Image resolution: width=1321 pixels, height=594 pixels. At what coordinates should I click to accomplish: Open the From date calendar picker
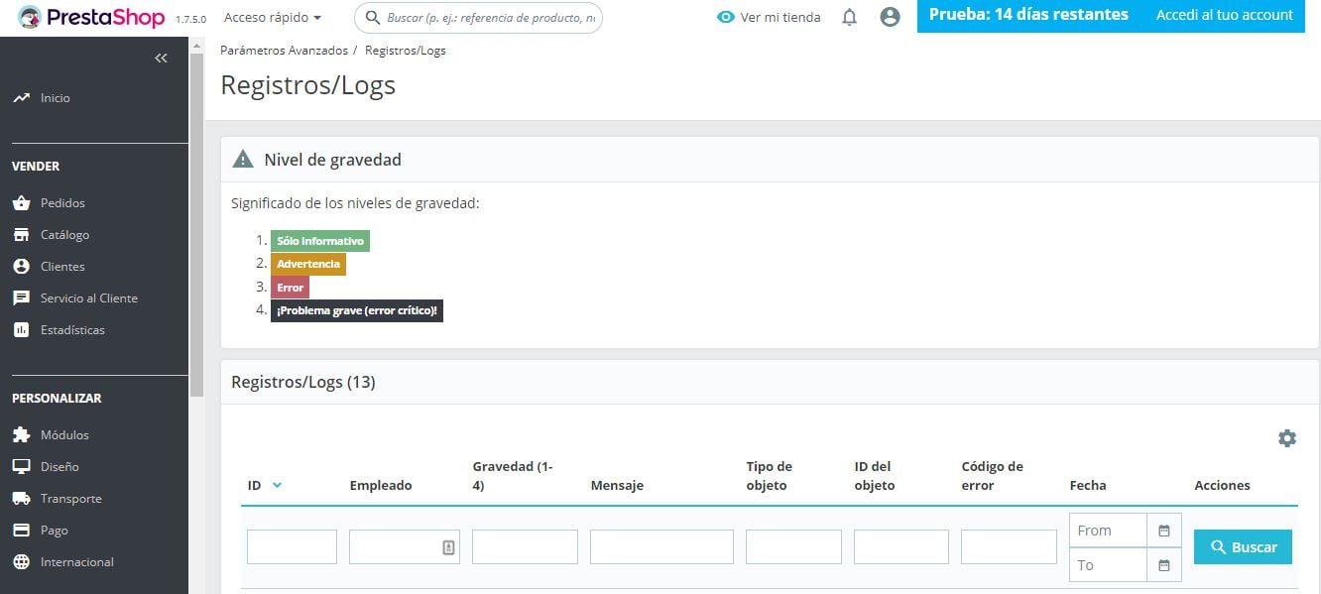[x=1166, y=530]
